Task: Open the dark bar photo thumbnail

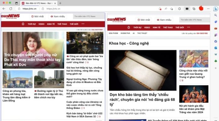Action: pos(85,43)
